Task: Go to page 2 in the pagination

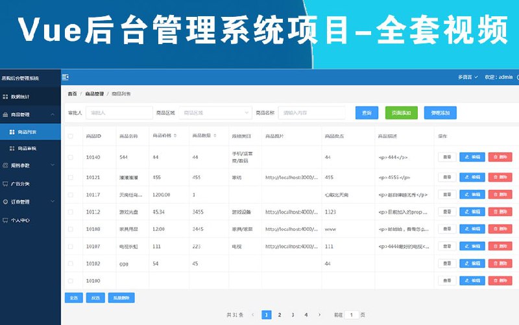Action: 280,315
